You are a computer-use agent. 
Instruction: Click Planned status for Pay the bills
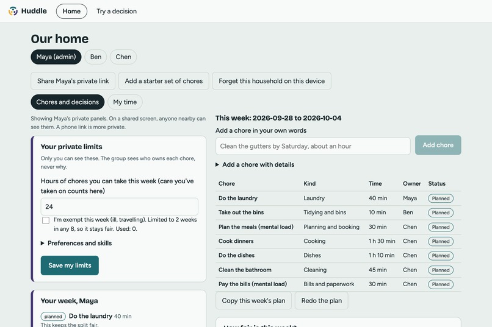pos(441,284)
